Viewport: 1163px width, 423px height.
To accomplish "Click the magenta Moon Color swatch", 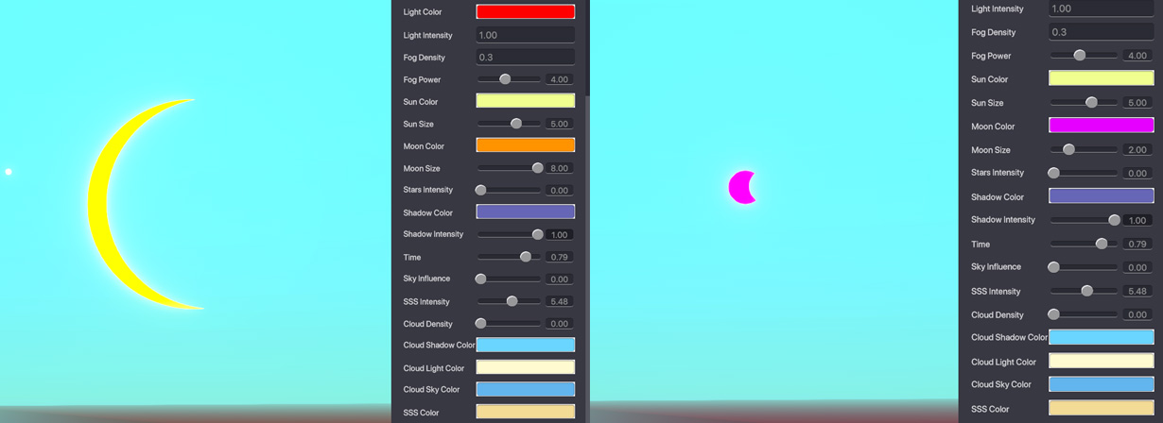I will (x=1101, y=126).
